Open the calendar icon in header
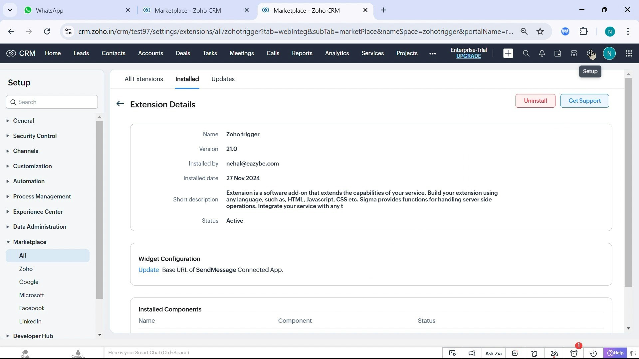This screenshot has width=639, height=359. pos(558,54)
